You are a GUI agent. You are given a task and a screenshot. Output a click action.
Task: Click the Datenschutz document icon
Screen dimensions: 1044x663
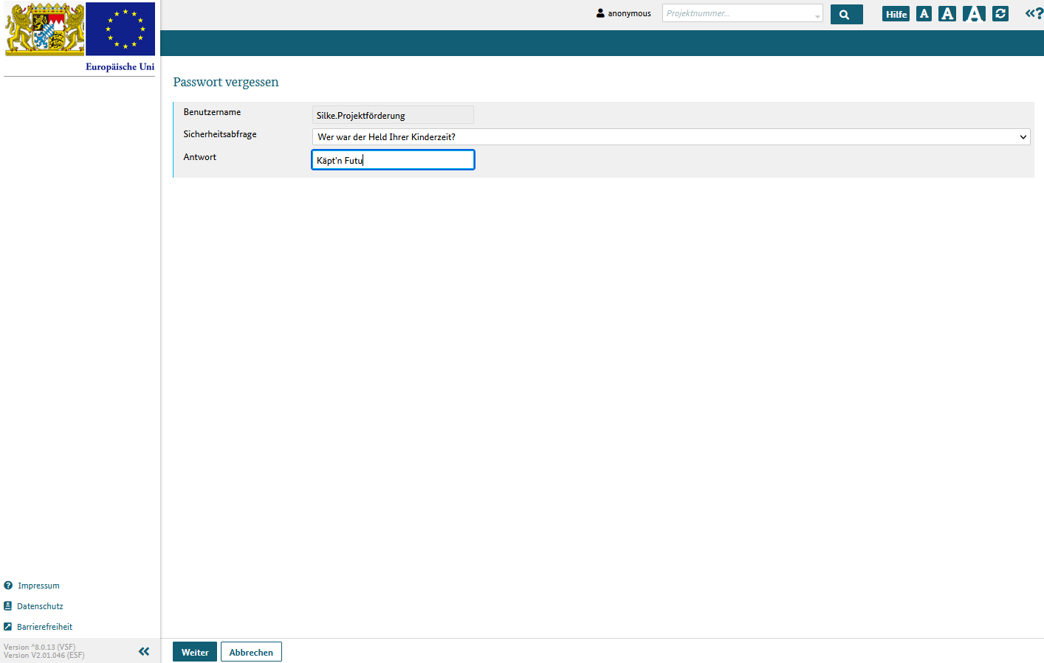pos(8,606)
